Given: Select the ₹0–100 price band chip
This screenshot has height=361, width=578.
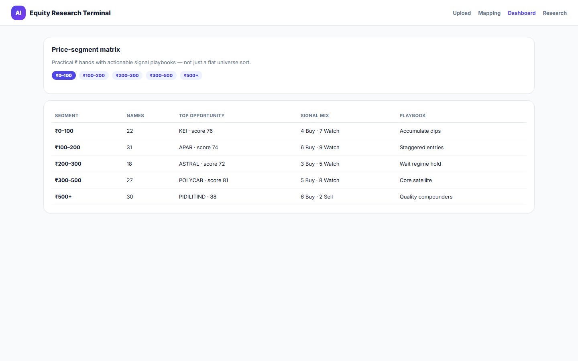Looking at the screenshot, I should click(x=64, y=75).
